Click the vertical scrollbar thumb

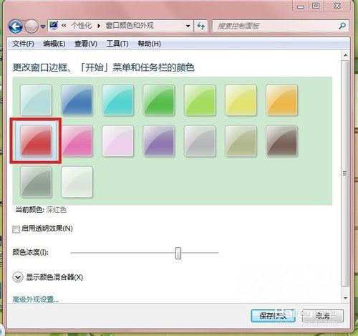345,173
